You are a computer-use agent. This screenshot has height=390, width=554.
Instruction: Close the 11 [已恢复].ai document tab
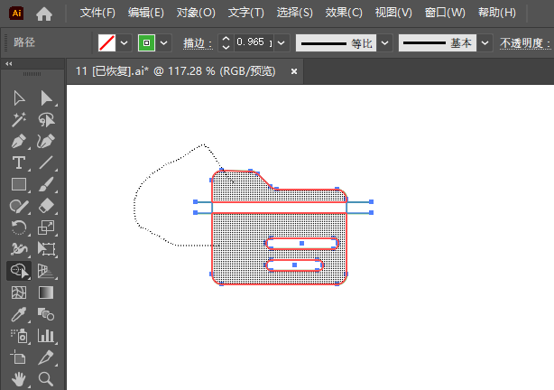(293, 71)
